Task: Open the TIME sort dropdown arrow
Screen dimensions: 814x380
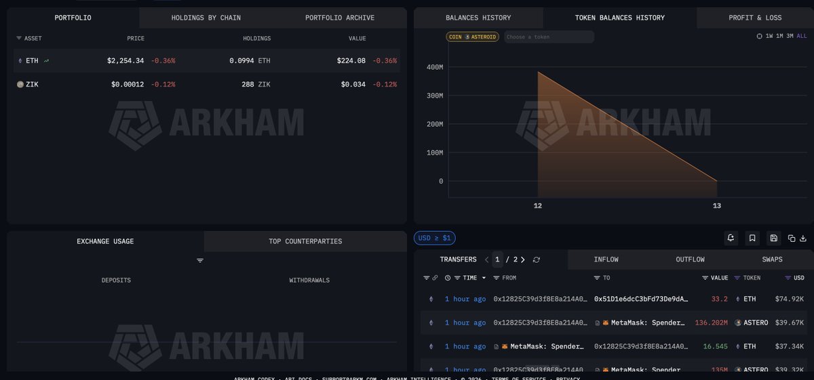Action: pyautogui.click(x=484, y=278)
